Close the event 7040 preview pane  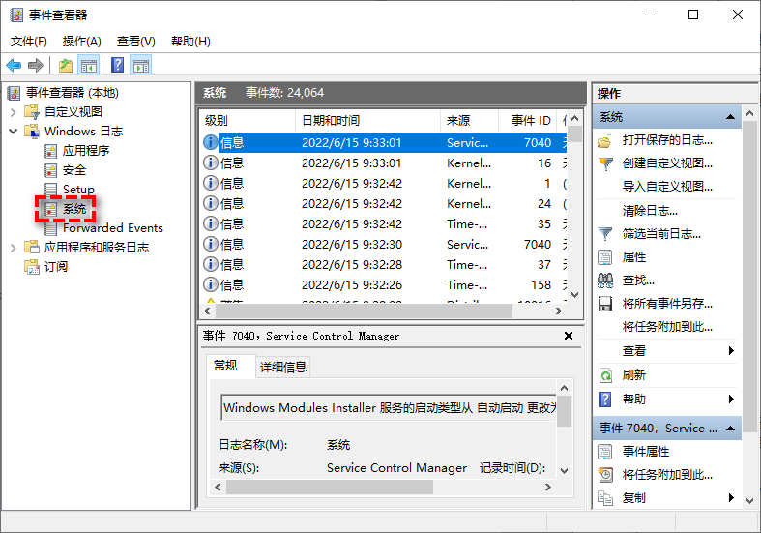(x=569, y=336)
